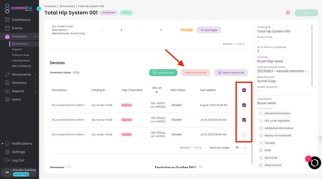Open custody link Bryan Rep Lewis
Image resolution: width=322 pixels, height=179 pixels.
coord(270,61)
